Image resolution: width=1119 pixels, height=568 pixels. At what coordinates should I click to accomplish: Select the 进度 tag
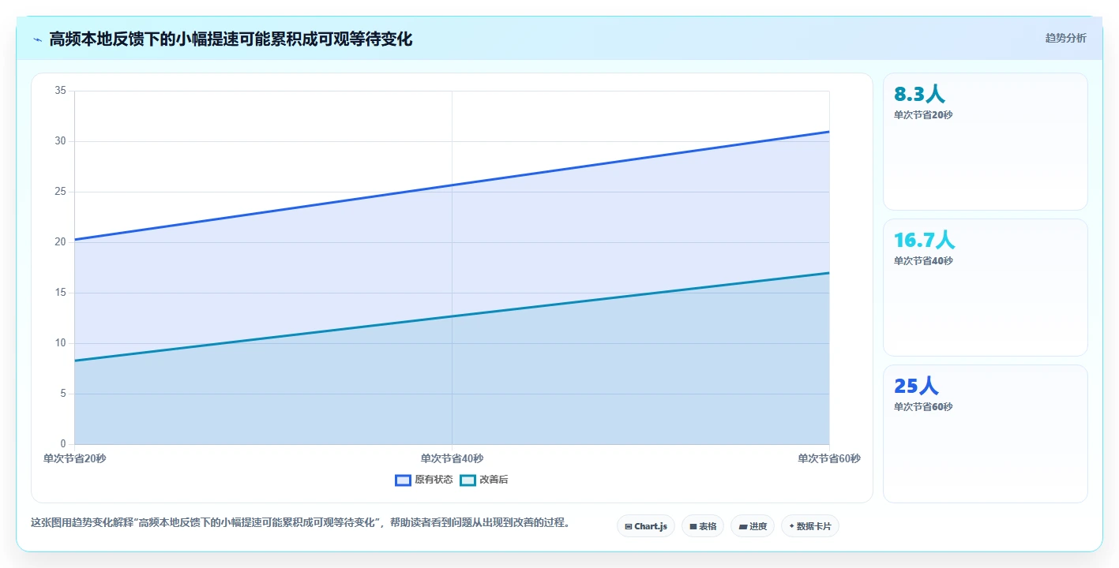tap(753, 526)
